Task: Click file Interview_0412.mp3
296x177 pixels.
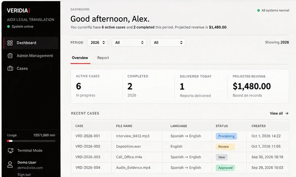Action: 133,136
